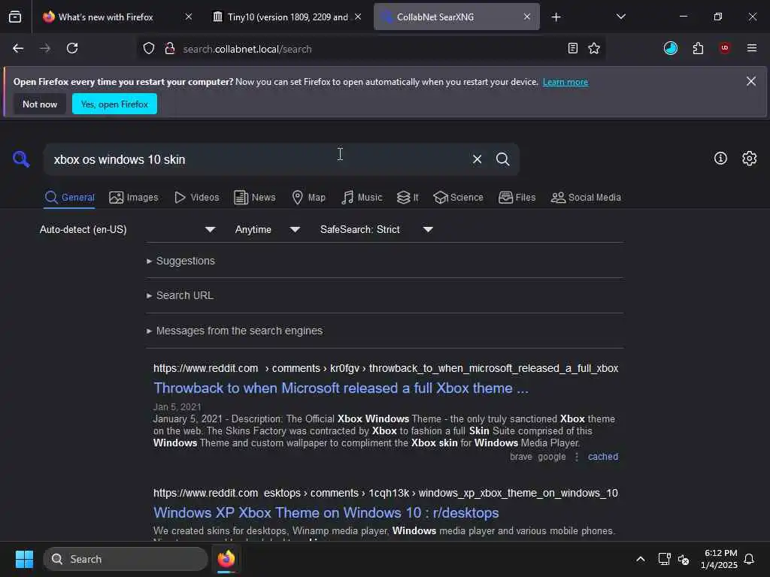The width and height of the screenshot is (770, 577).
Task: Dismiss the Firefox startup notification bar
Action: pyautogui.click(x=751, y=81)
